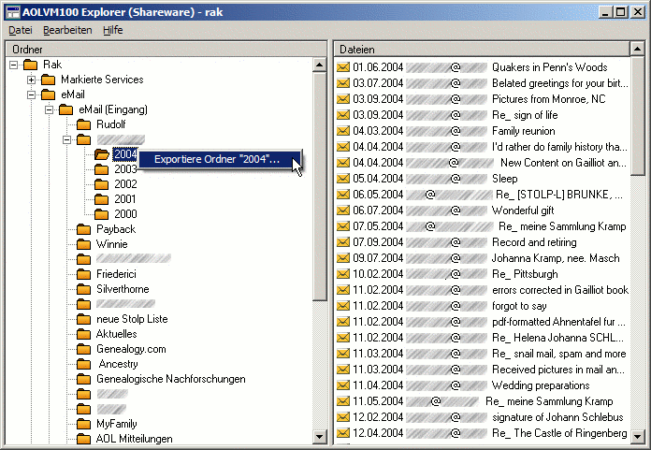Select the 2003 year folder label

(125, 169)
